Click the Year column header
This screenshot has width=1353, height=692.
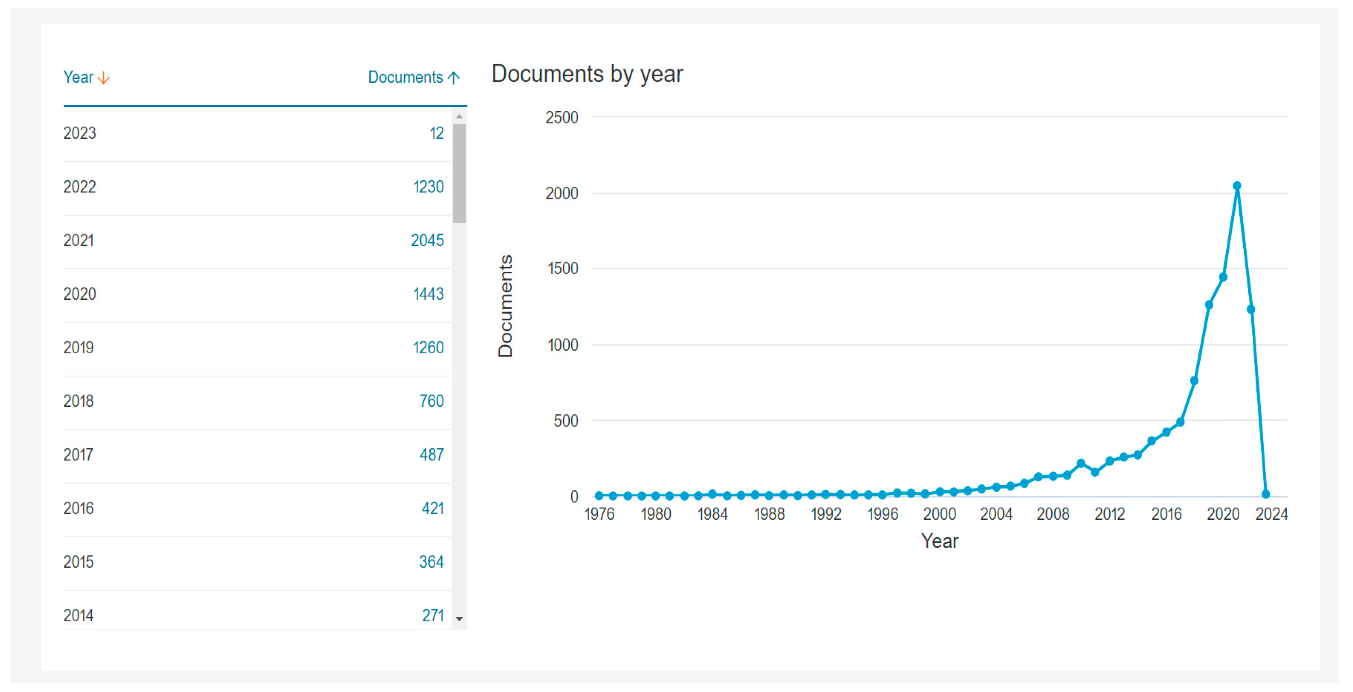pyautogui.click(x=78, y=77)
